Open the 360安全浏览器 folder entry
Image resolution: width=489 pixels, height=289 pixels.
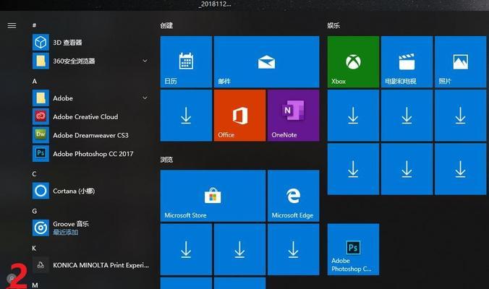(x=90, y=61)
